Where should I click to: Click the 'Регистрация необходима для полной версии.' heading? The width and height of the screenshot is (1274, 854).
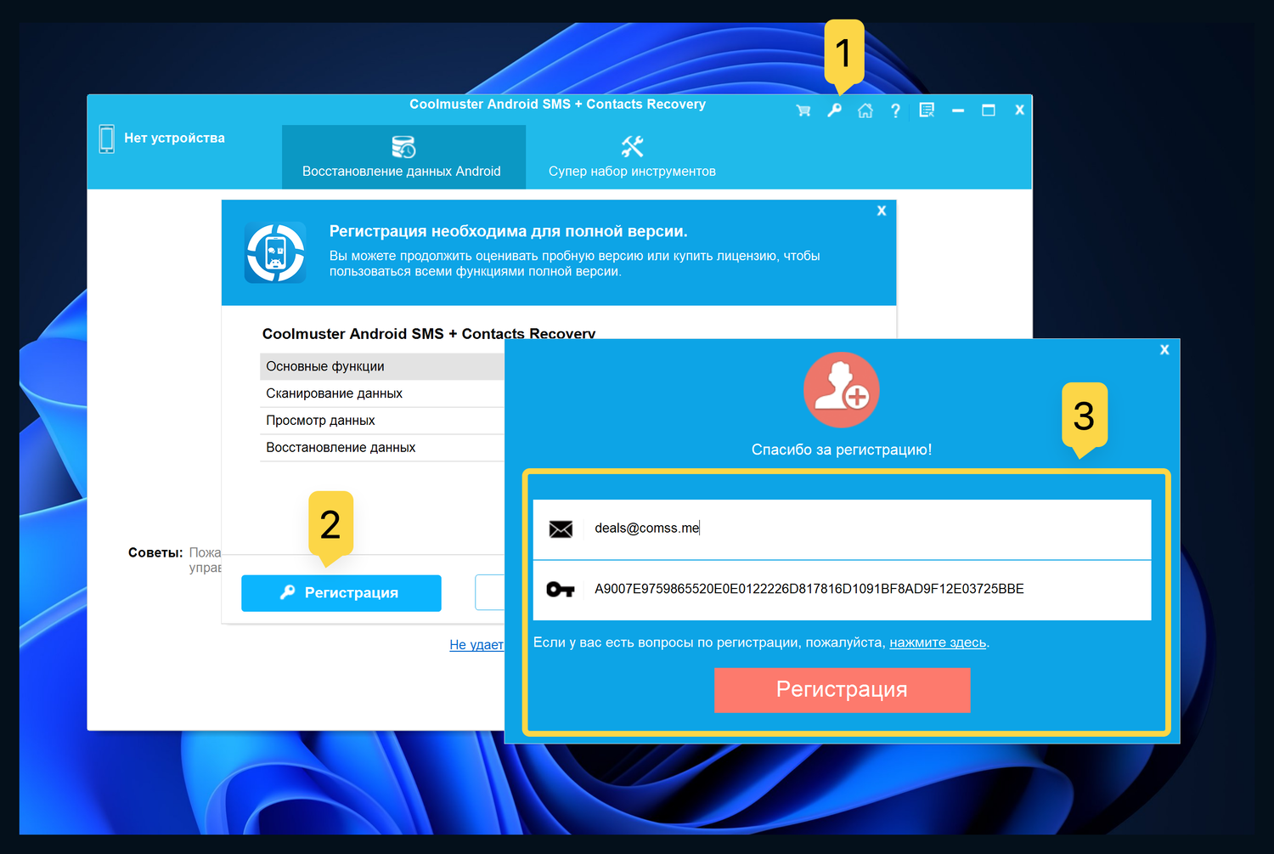(x=509, y=231)
